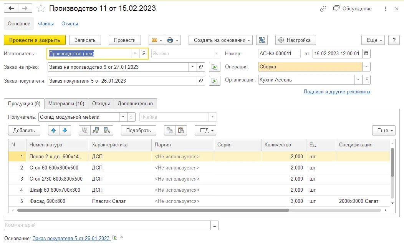Click into the Комментарий input field
The height and width of the screenshot is (244, 404).
click(108, 225)
